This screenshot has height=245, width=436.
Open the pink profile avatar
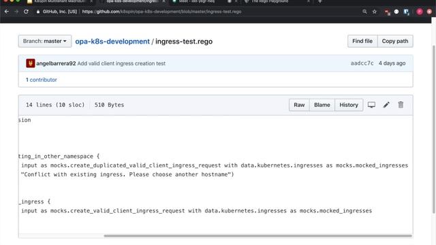click(x=420, y=12)
